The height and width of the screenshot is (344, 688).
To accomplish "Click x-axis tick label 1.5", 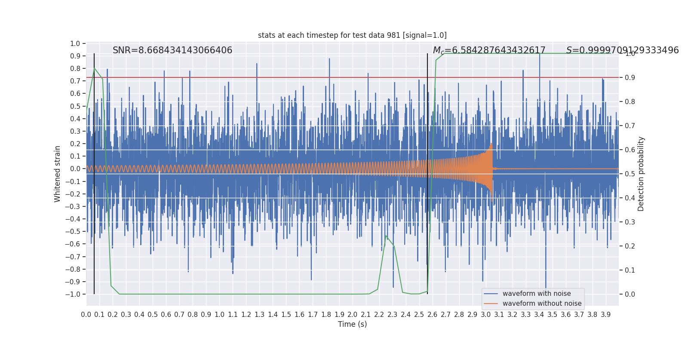I will tap(286, 315).
